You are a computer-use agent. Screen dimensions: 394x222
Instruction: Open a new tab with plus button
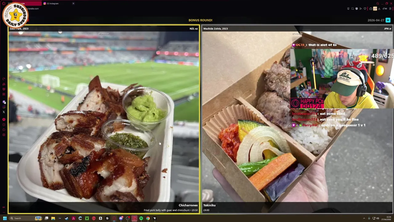point(73,3)
